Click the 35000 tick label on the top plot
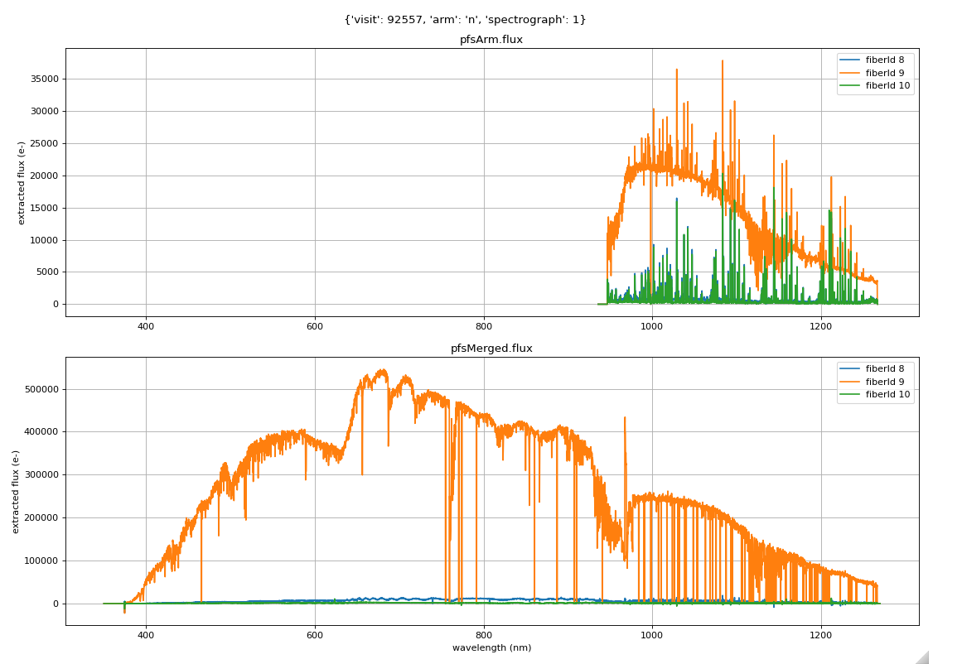 (x=45, y=79)
